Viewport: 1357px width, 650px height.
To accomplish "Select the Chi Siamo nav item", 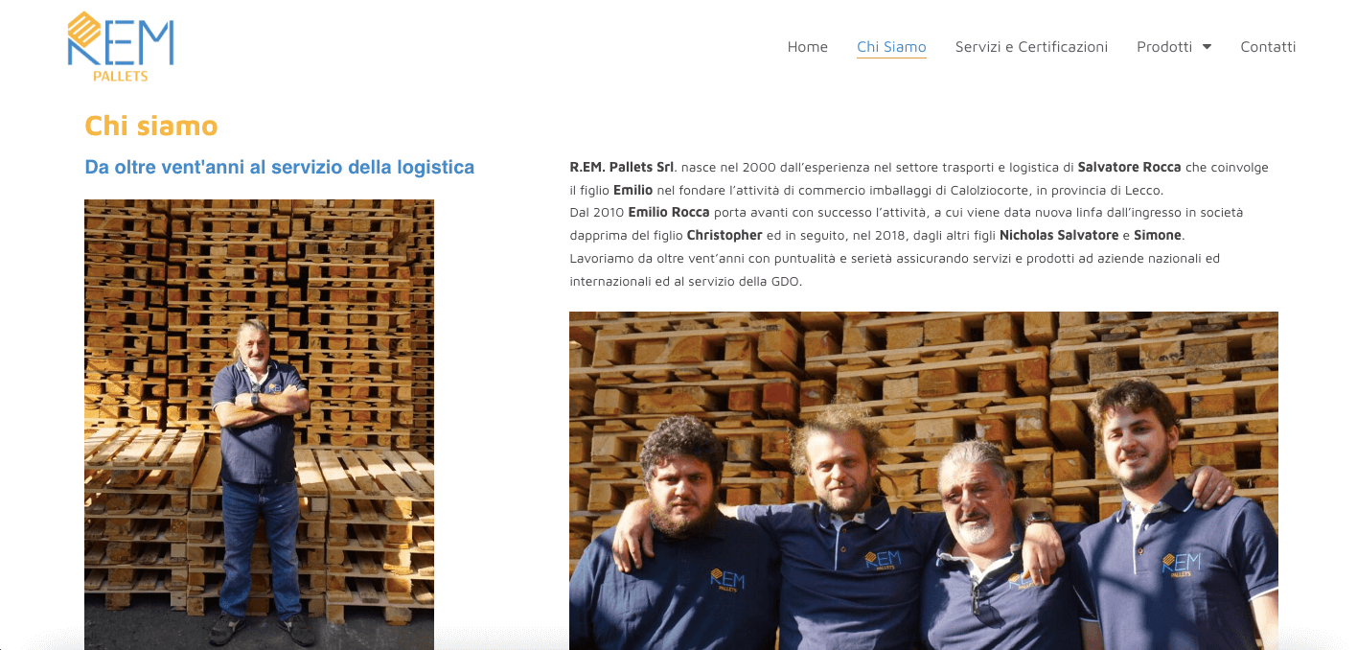I will [891, 47].
